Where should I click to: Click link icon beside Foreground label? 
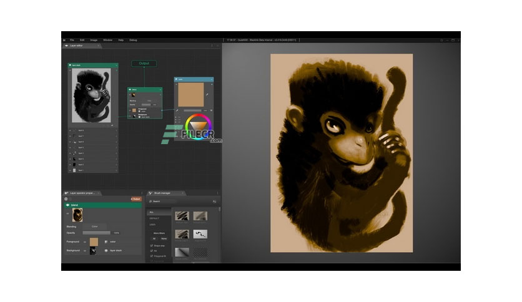[85, 242]
